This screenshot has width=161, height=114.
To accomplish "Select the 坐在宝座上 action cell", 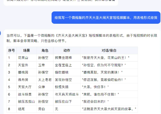I will pyautogui.click(x=67, y=65).
